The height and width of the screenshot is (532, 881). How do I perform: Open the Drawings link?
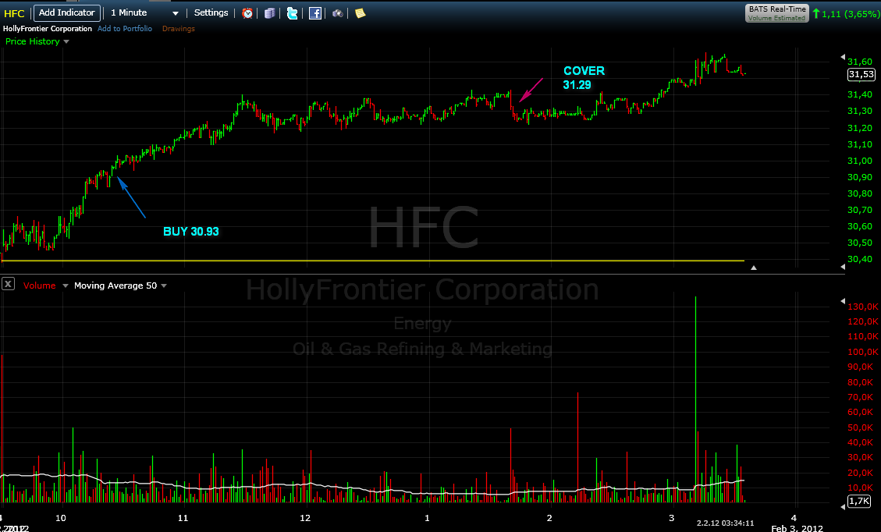(179, 28)
